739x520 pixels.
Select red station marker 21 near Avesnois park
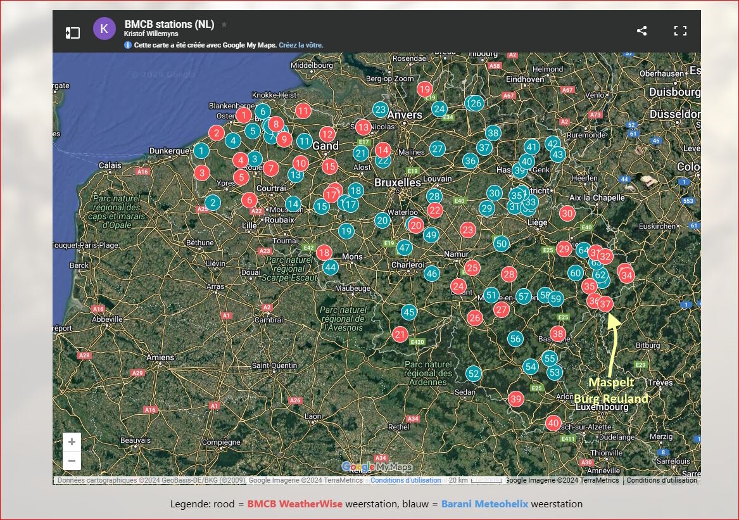pos(400,334)
